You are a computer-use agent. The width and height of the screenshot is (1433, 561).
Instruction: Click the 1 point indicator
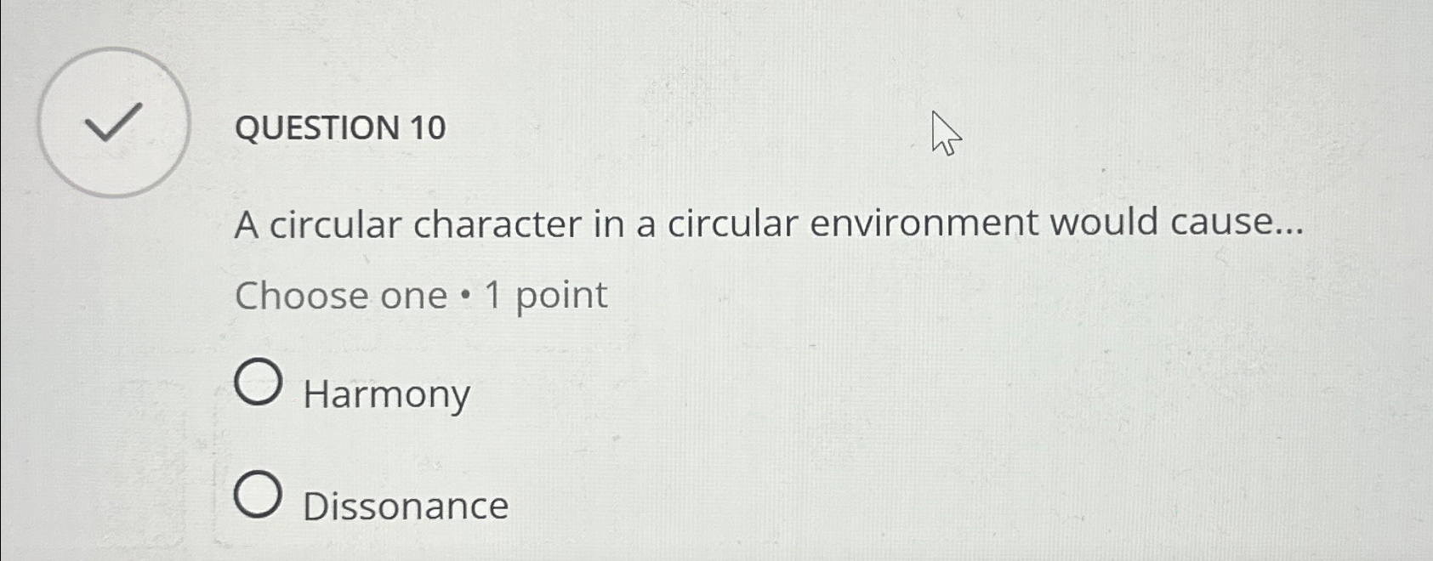(x=544, y=296)
